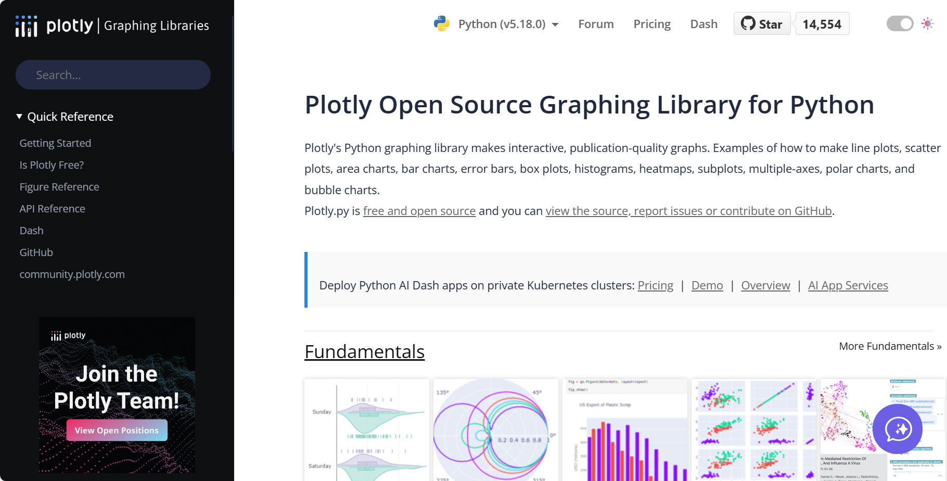Toggle the dark mode switch
Viewport: 947px width, 481px height.
(900, 23)
